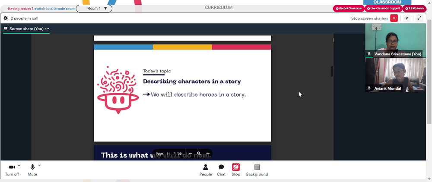Click Live Classroom Support button
The image size is (432, 182).
[x=384, y=9]
